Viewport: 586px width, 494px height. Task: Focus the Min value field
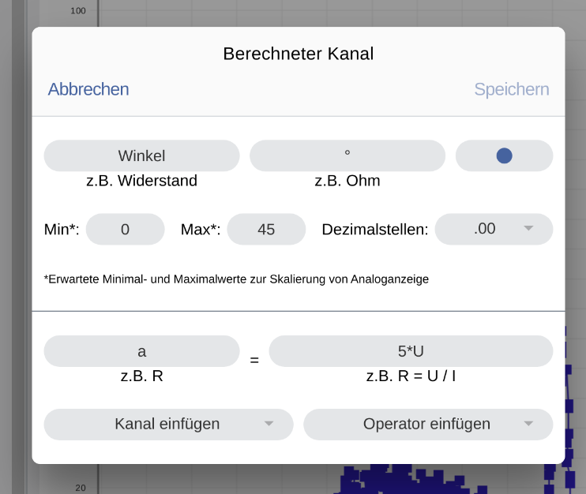125,229
